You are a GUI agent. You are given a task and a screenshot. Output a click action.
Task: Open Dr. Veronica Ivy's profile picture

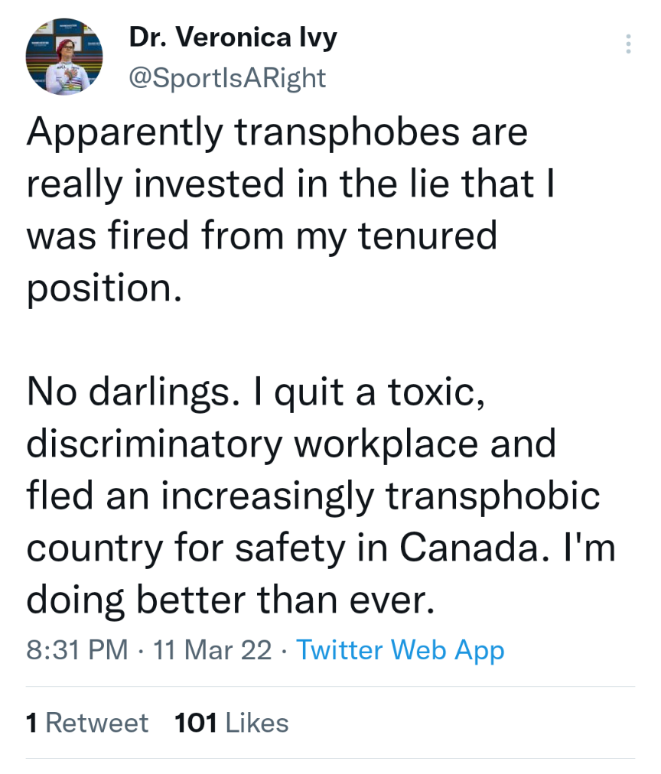[x=64, y=57]
